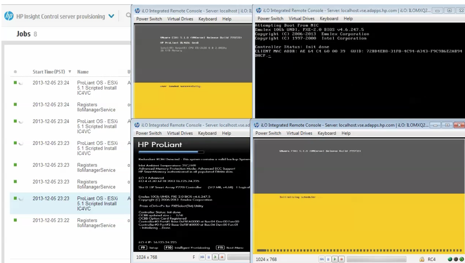Open Keyboard menu in the 'Initializing scheduler' console
This screenshot has height=263, width=465.
(327, 133)
